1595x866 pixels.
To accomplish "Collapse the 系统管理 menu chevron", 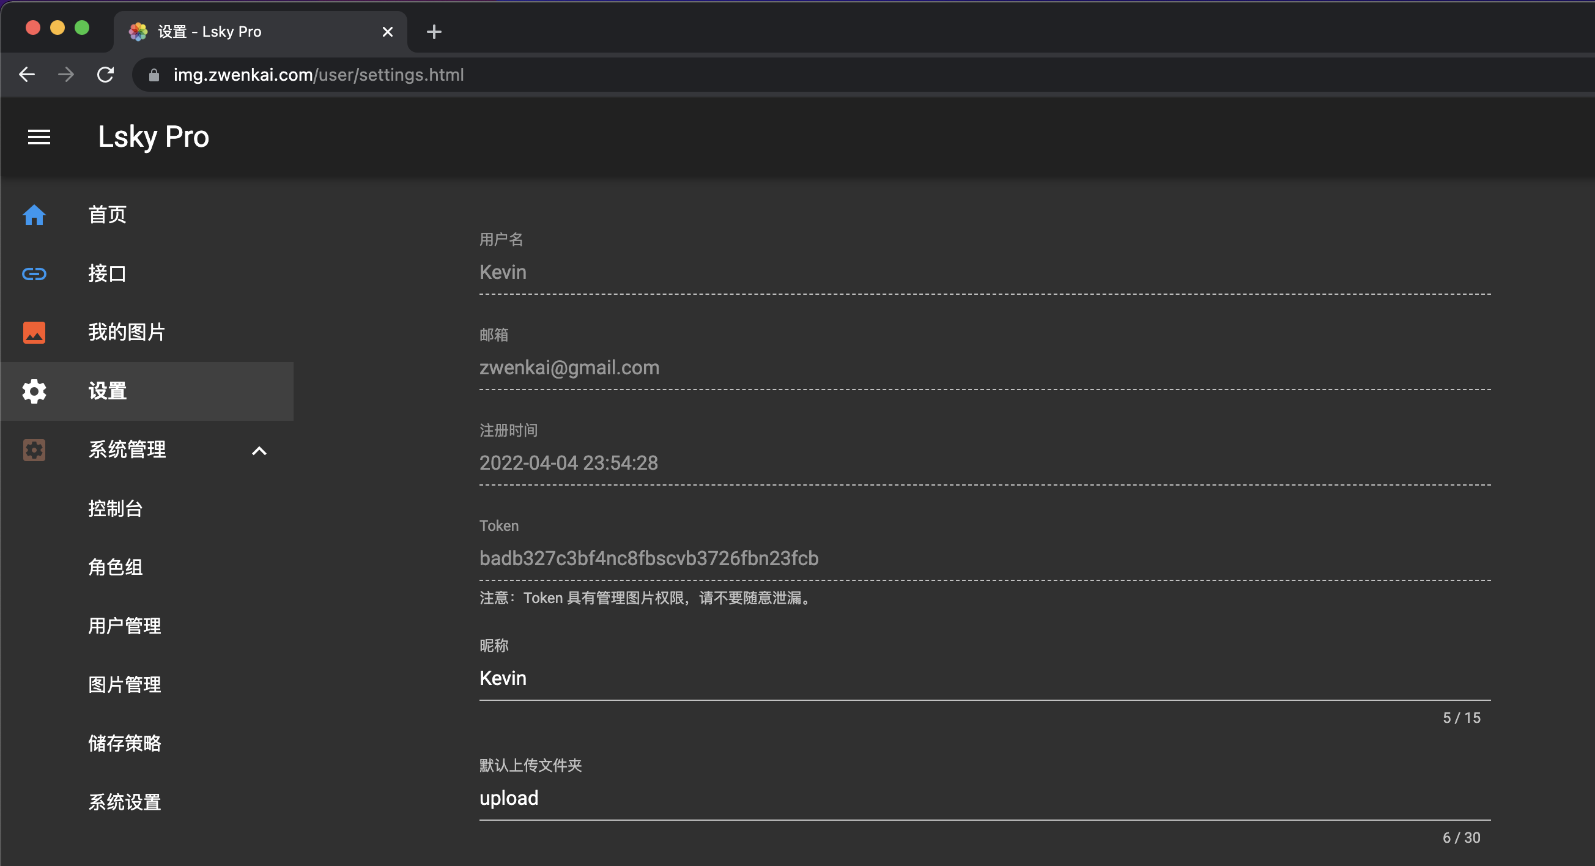I will (x=259, y=451).
